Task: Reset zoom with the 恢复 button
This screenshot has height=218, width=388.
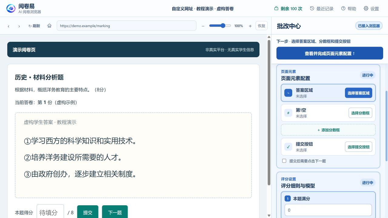Action: click(x=262, y=26)
